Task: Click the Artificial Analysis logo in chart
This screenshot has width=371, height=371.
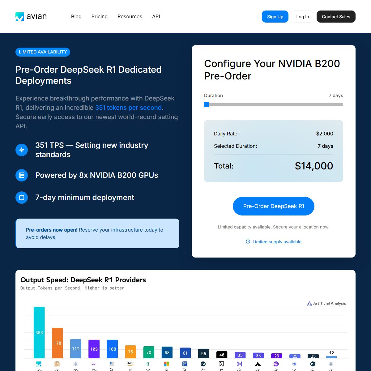Action: coord(326,303)
